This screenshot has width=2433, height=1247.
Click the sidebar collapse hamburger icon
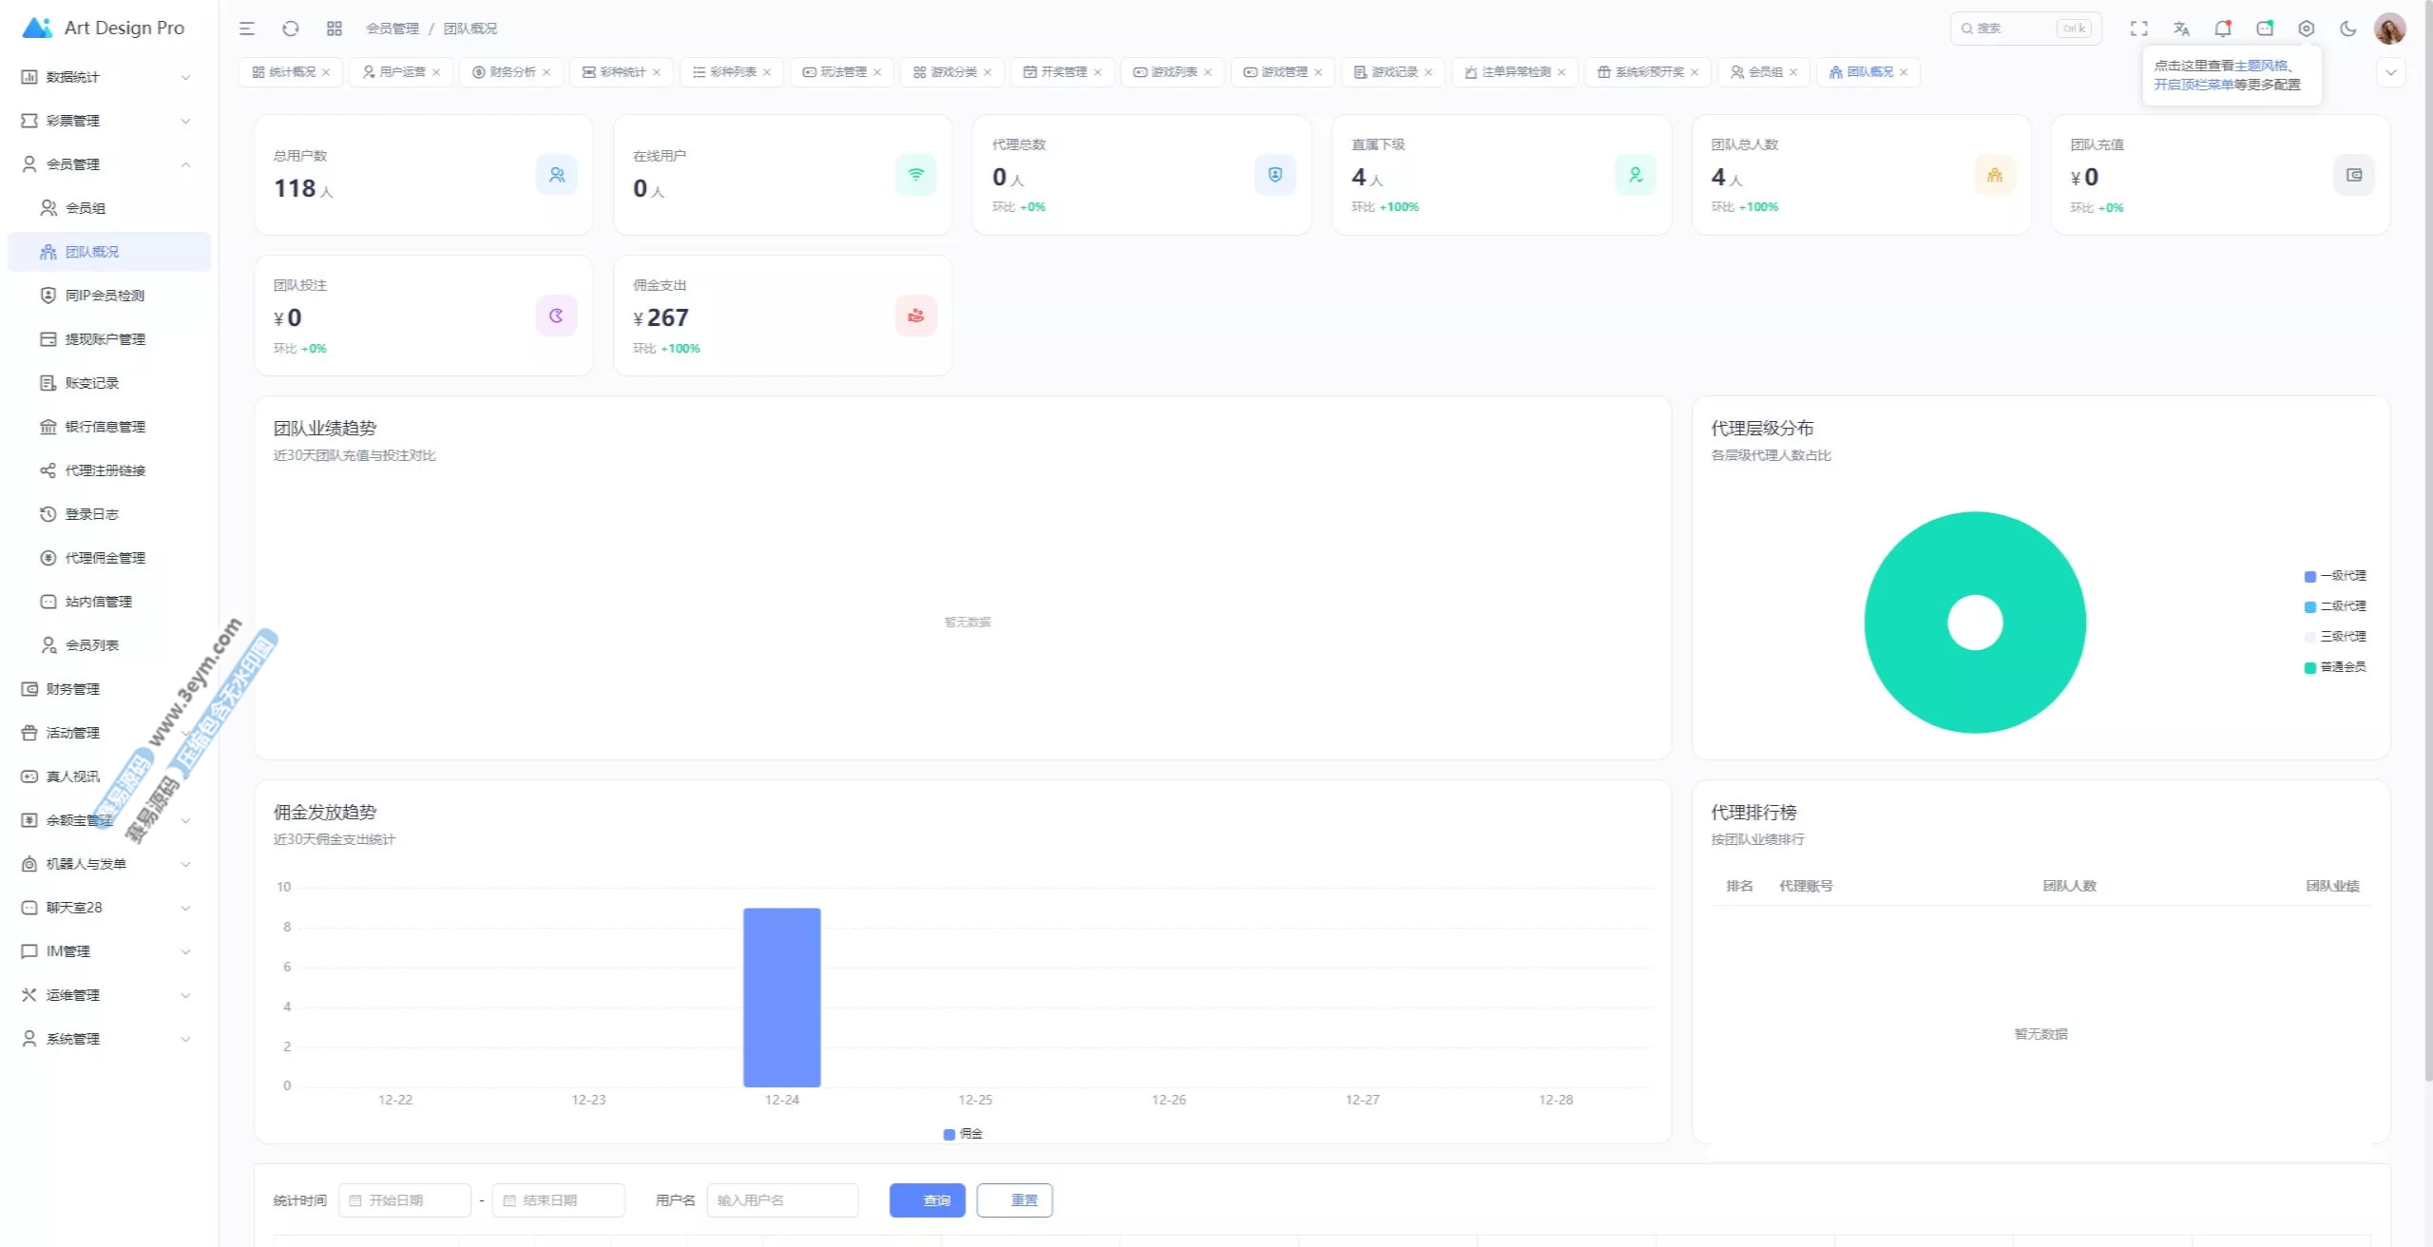(x=247, y=29)
